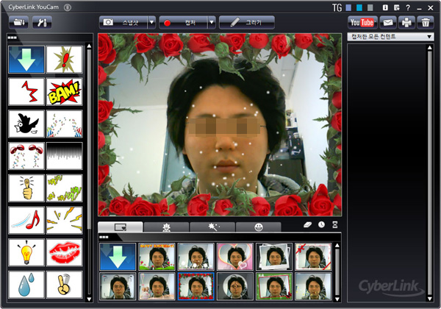
Task: Apply the red lightning zigzag effect
Action: 26,92
